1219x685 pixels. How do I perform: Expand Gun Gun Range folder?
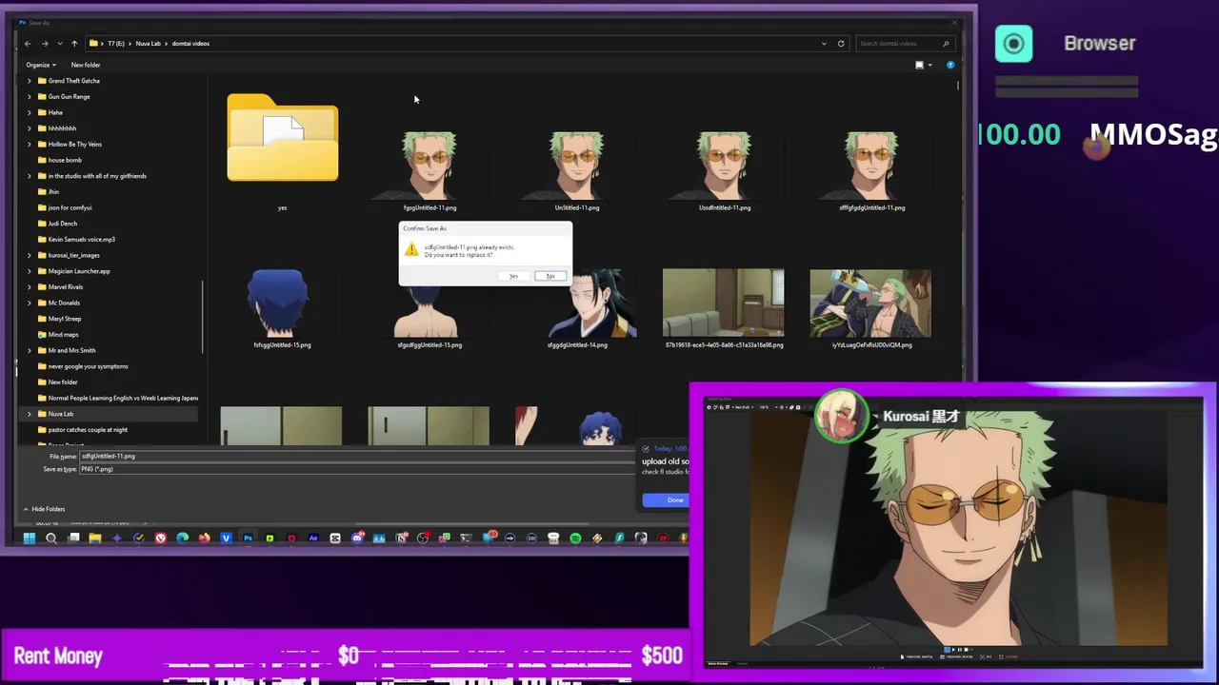point(29,96)
